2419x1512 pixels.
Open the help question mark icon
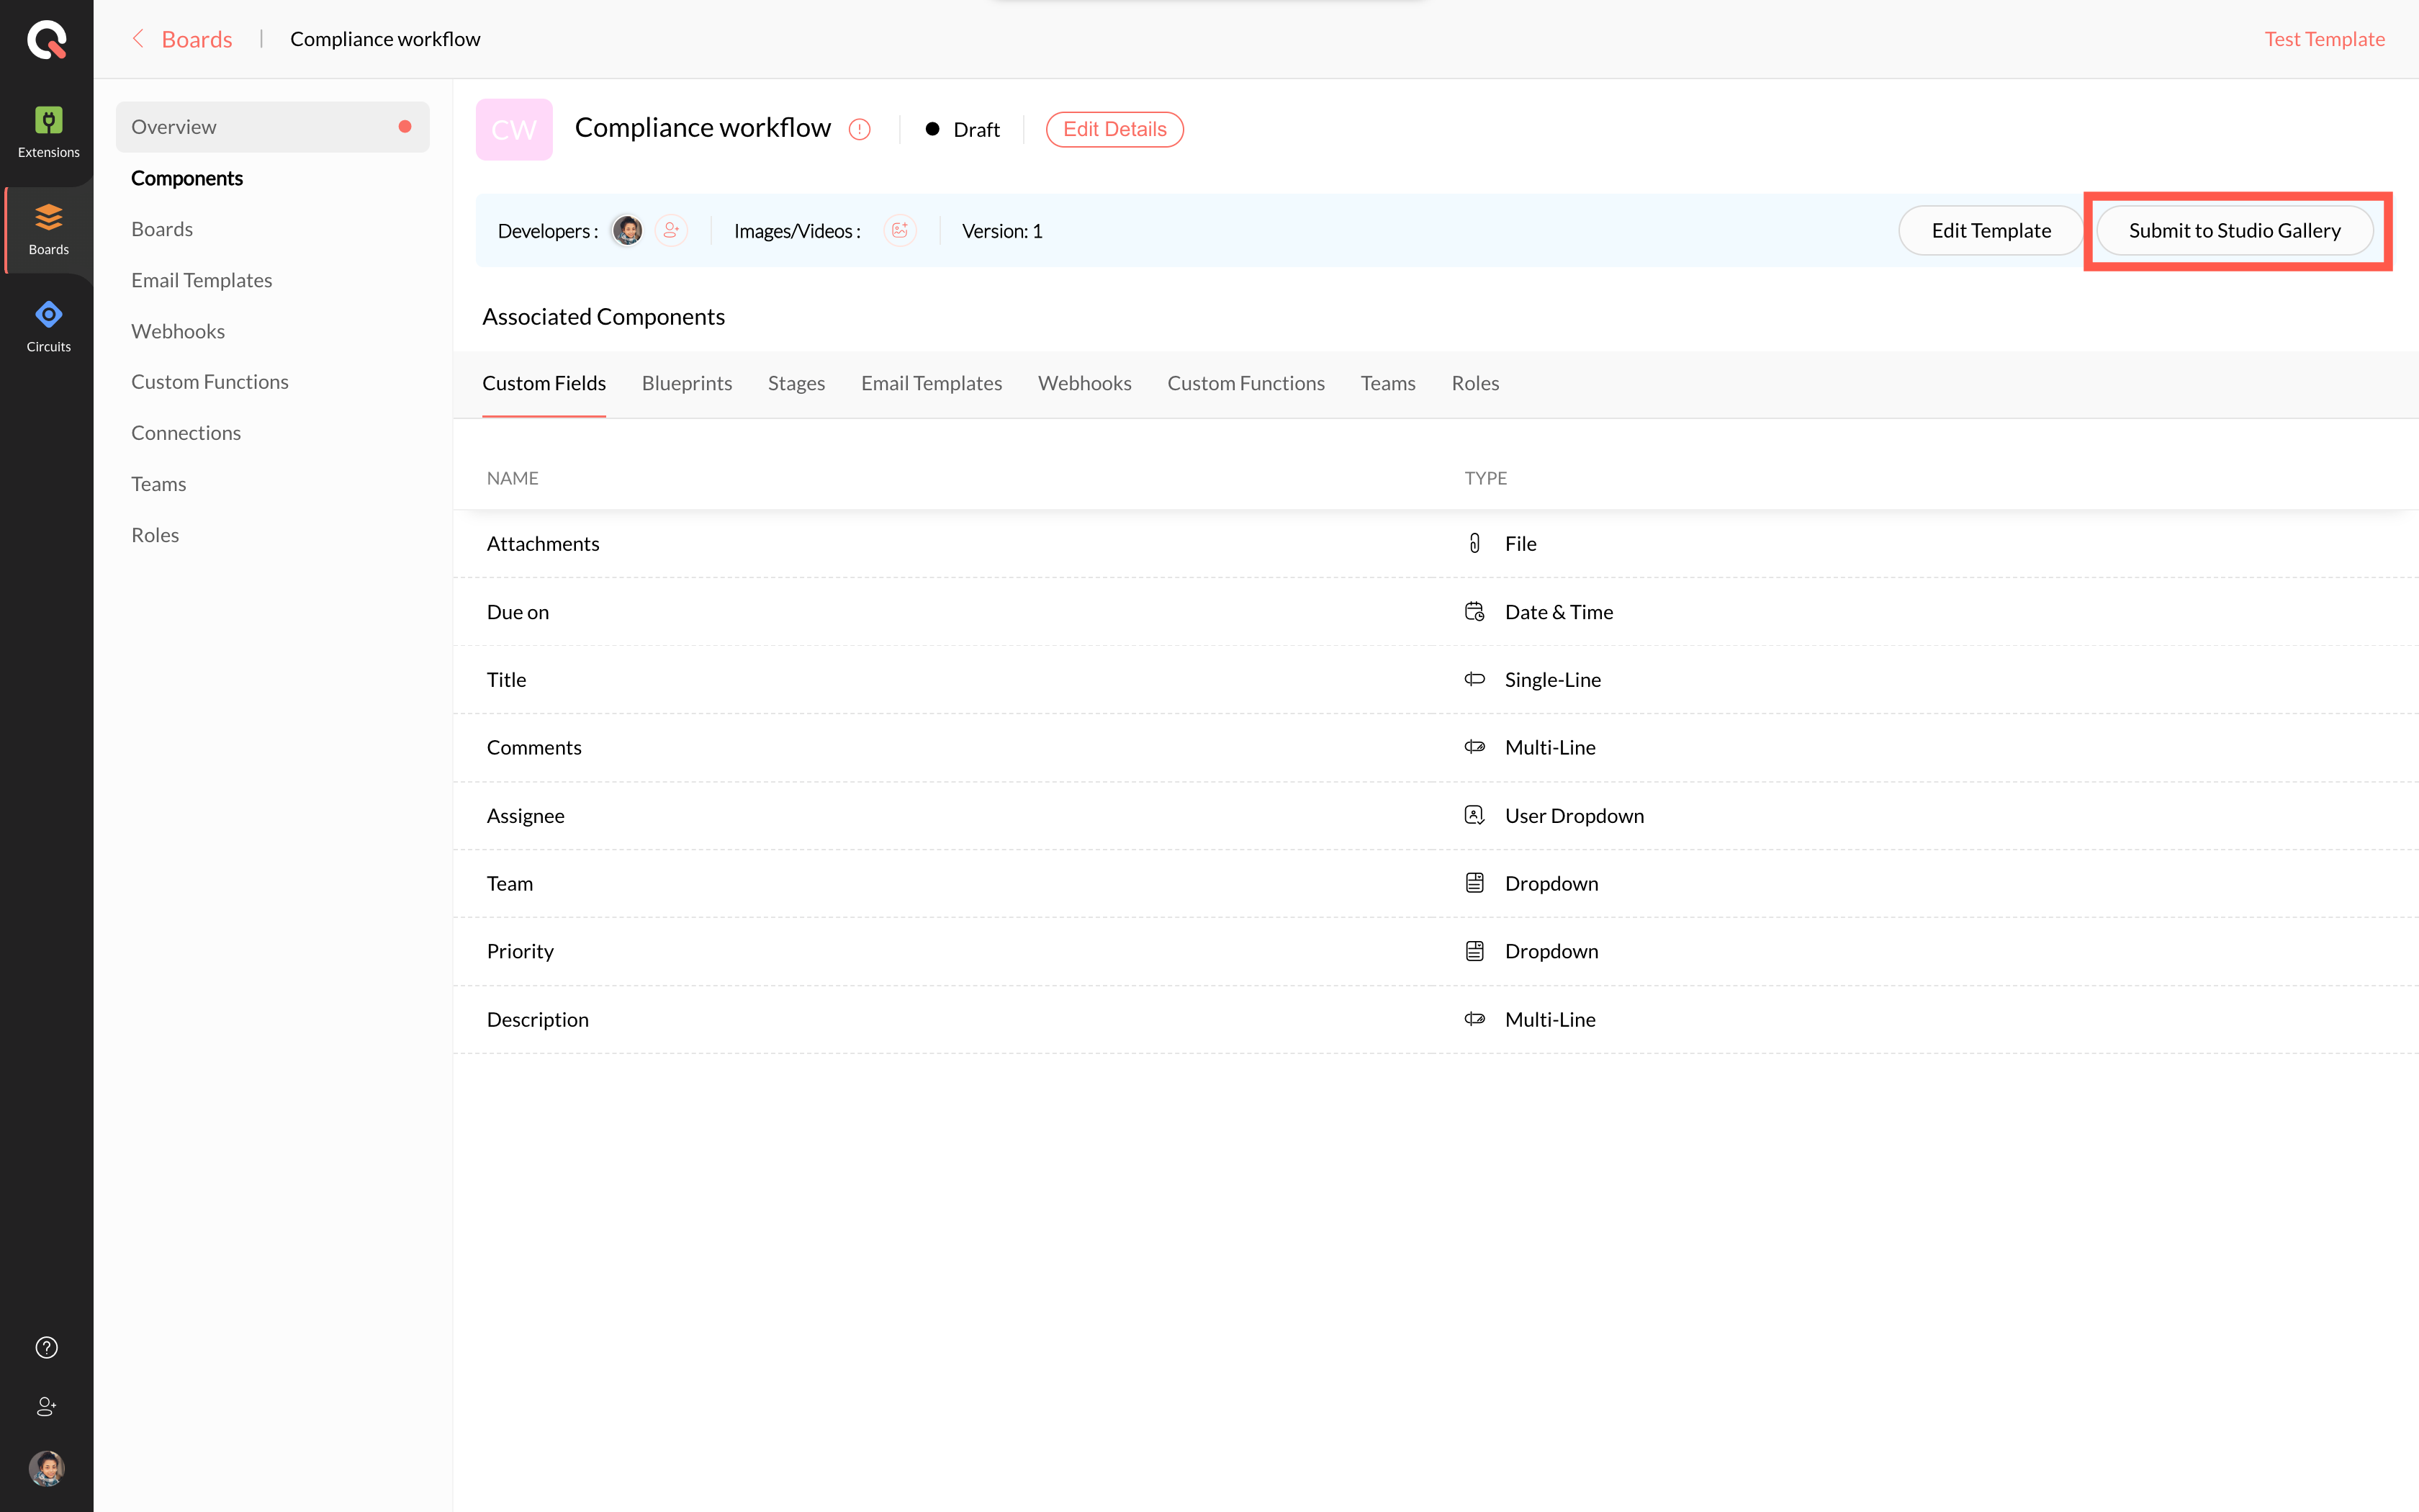[46, 1347]
